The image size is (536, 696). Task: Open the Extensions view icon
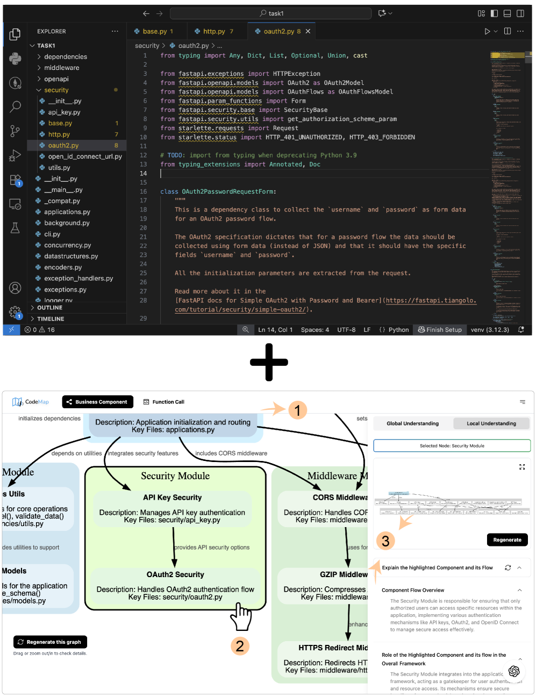click(x=16, y=180)
